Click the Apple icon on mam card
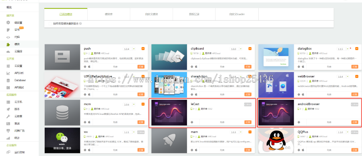 pyautogui.click(x=196, y=150)
